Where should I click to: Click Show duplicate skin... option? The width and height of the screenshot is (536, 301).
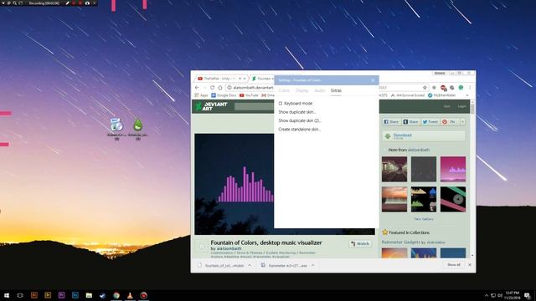click(296, 112)
